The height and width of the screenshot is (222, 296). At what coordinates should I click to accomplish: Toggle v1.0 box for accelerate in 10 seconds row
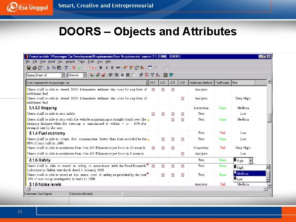pos(153,148)
